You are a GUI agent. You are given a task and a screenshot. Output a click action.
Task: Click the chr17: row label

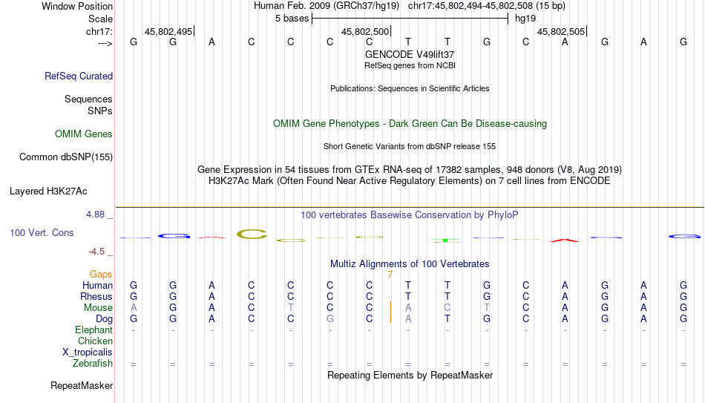pos(99,31)
